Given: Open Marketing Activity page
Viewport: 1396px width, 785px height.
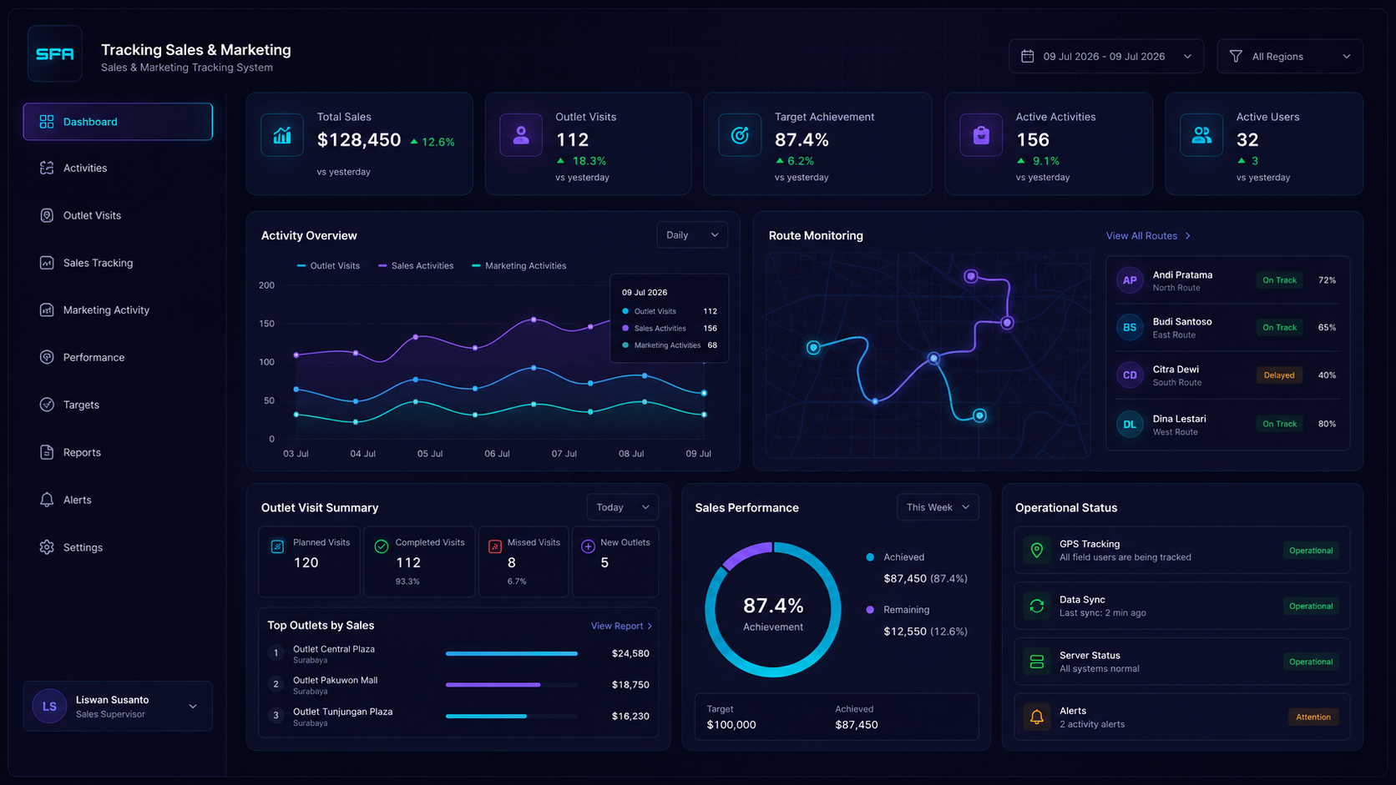Looking at the screenshot, I should click(x=118, y=310).
